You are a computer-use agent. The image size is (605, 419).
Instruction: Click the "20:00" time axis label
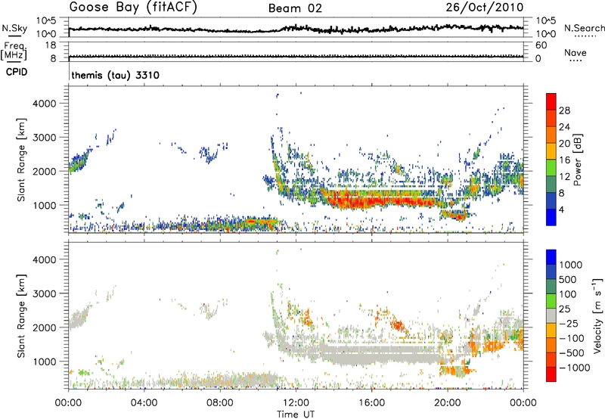(x=447, y=403)
